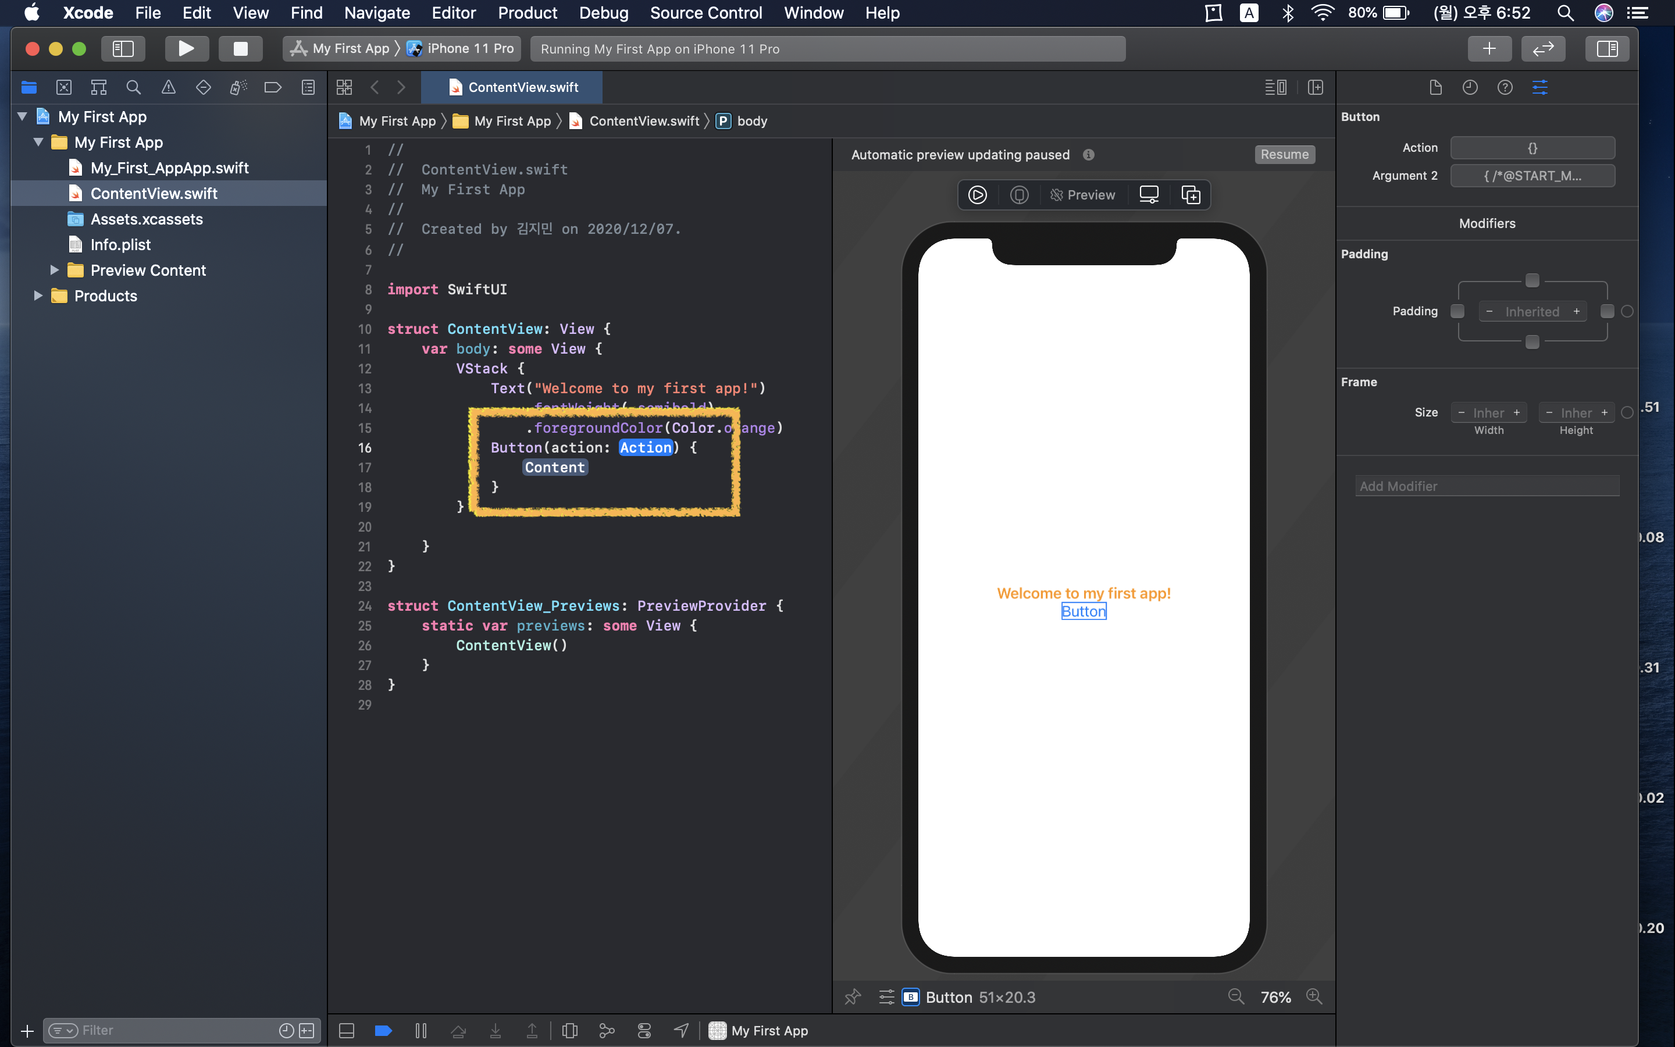
Task: Open the Debug menu
Action: [604, 12]
